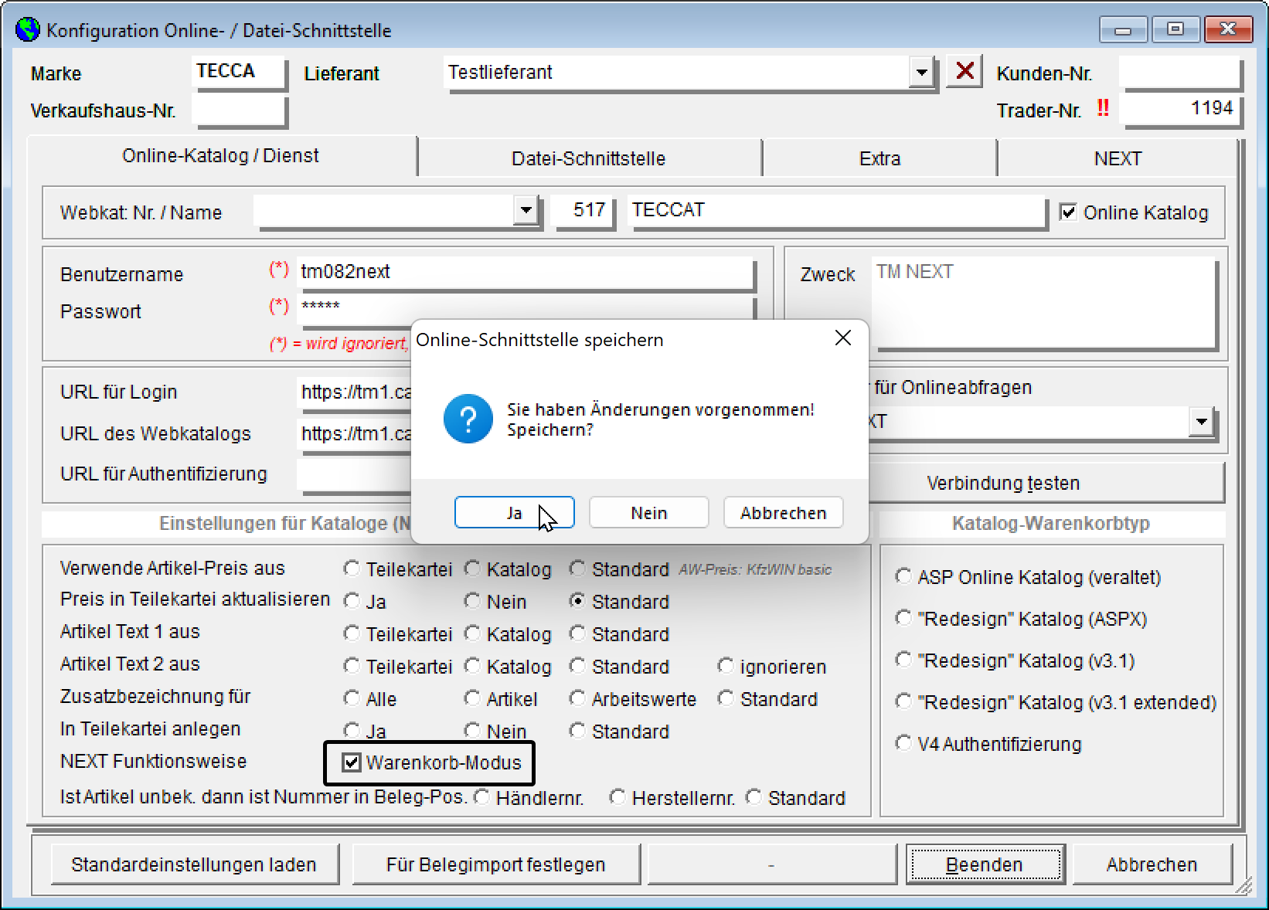Select Nein for In Teilekartei anlegen
Viewport: 1269px width, 910px height.
tap(472, 731)
